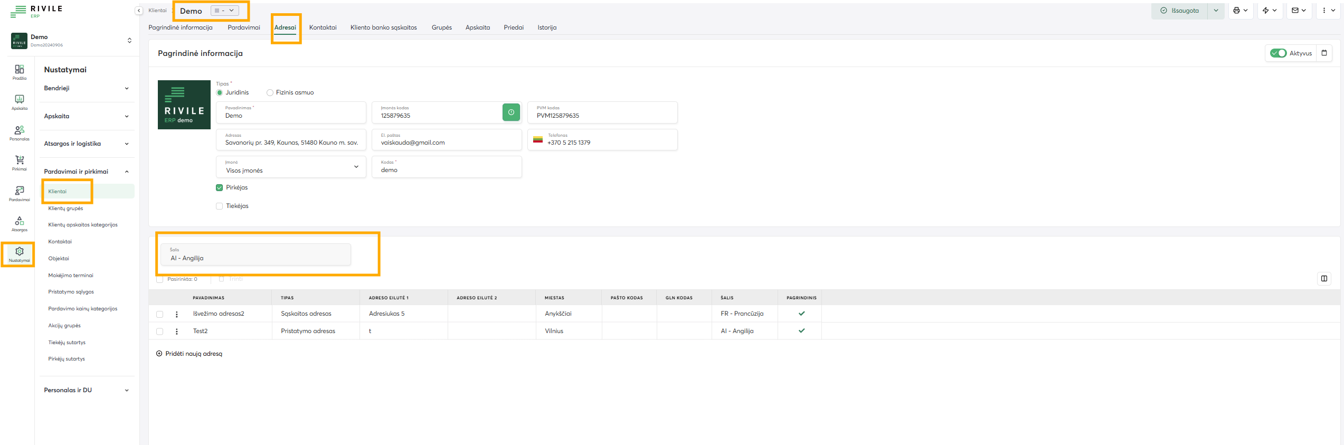Viewport: 1344px width, 445px height.
Task: Click the table column layout icon
Action: [1324, 279]
